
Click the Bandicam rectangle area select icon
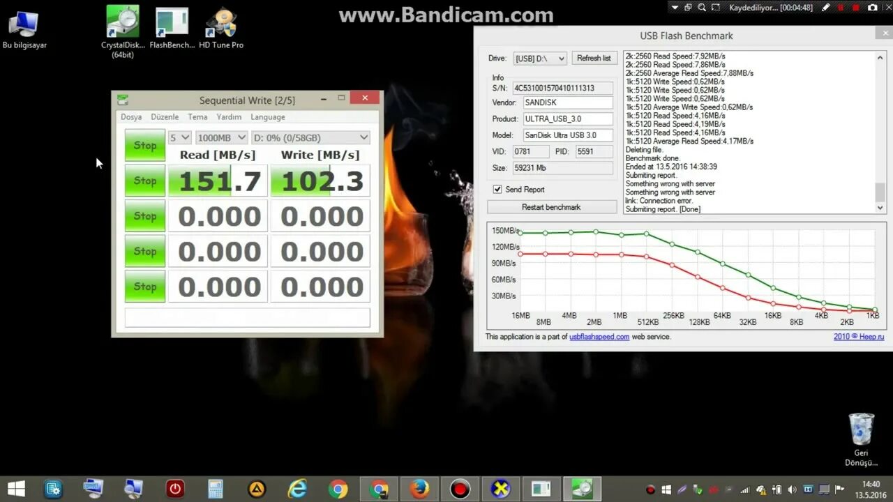[716, 8]
